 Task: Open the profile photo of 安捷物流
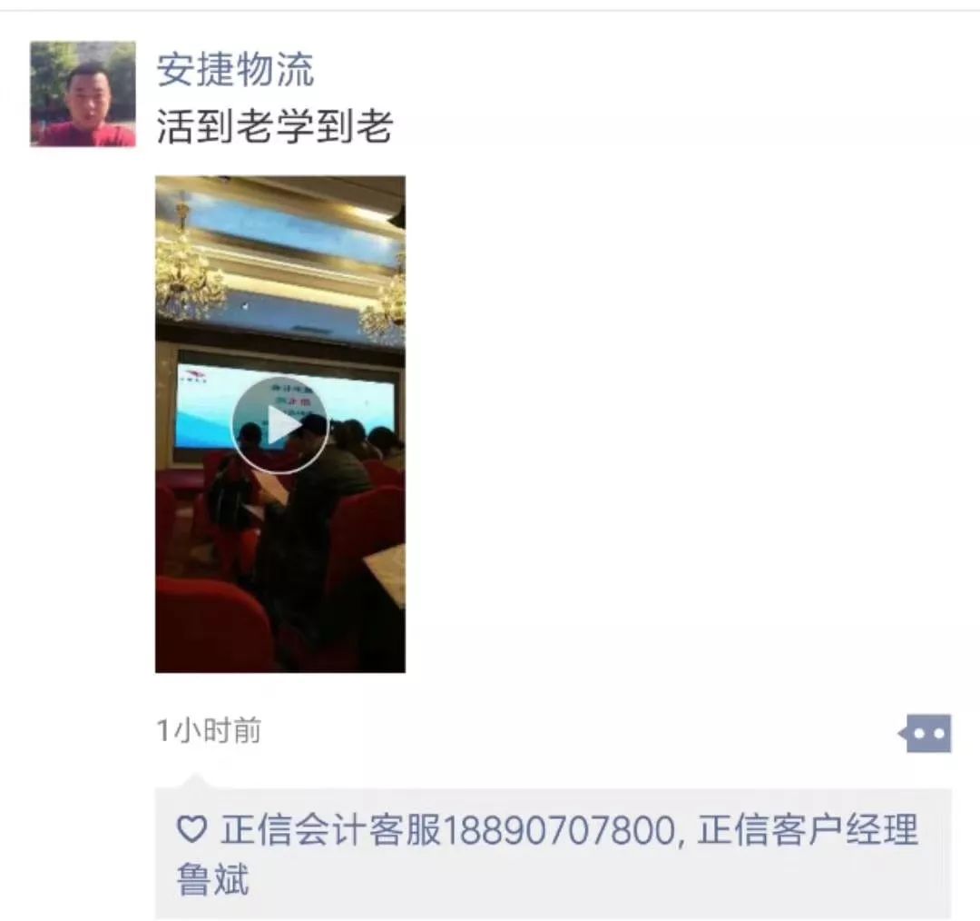(x=83, y=94)
